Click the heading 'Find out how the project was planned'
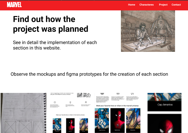Image resolution: width=188 pixels, height=133 pixels. [51, 24]
